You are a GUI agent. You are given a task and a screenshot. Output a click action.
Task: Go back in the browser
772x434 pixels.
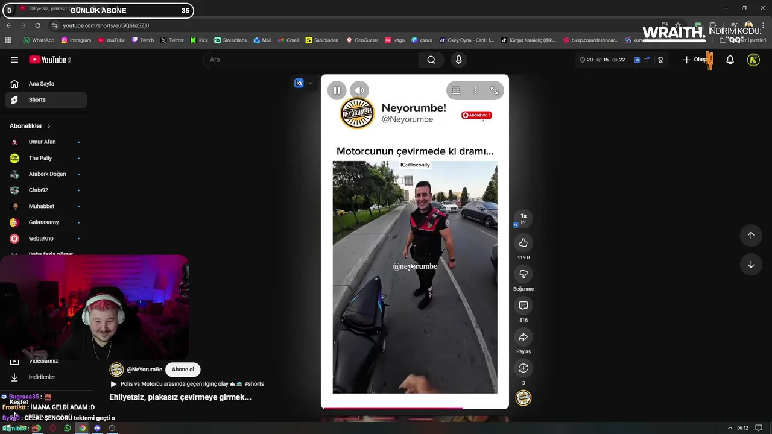click(x=8, y=25)
